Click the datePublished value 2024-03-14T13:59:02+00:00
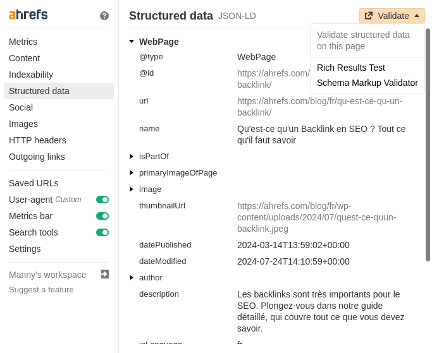The image size is (432, 353). (x=293, y=245)
